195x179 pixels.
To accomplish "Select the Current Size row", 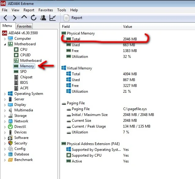I will [102, 121].
